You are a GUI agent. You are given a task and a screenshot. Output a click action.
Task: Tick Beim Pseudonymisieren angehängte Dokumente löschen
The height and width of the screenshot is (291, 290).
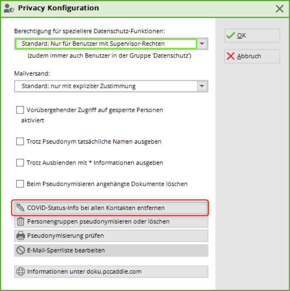[20, 184]
